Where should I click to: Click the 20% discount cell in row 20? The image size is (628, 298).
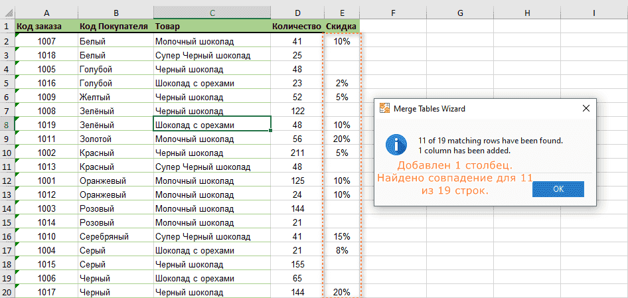342,292
